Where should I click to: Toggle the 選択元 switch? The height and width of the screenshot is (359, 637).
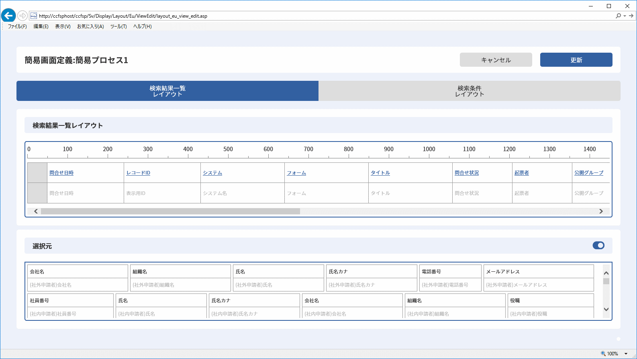click(x=598, y=245)
